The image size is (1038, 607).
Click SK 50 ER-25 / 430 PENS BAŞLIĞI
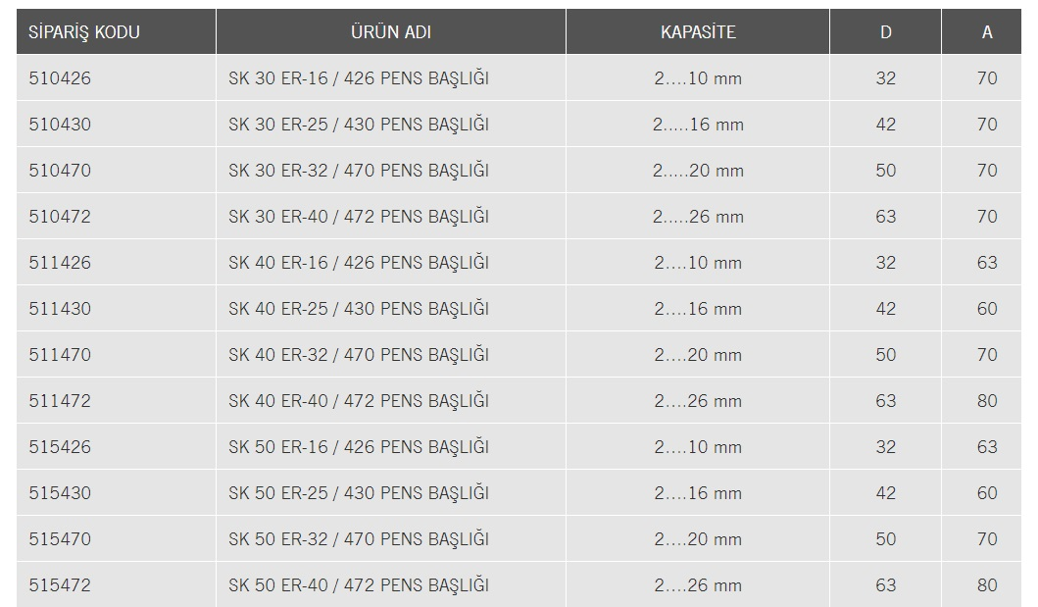358,493
